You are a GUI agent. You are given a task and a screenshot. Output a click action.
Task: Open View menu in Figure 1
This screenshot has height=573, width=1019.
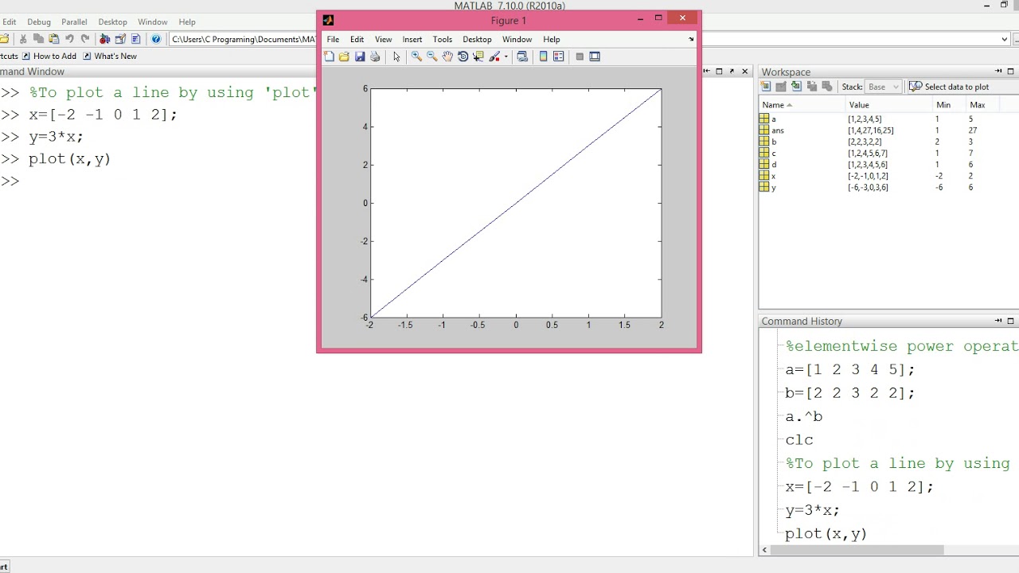click(384, 39)
